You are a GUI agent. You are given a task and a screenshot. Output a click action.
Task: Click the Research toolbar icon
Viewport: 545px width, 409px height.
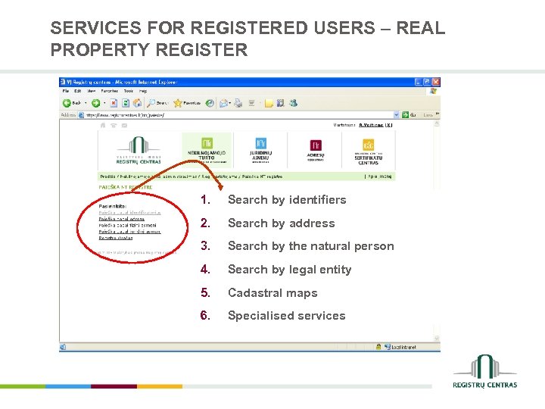[x=281, y=103]
